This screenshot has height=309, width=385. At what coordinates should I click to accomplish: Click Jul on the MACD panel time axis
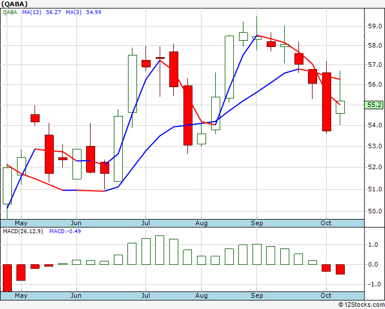pyautogui.click(x=146, y=296)
